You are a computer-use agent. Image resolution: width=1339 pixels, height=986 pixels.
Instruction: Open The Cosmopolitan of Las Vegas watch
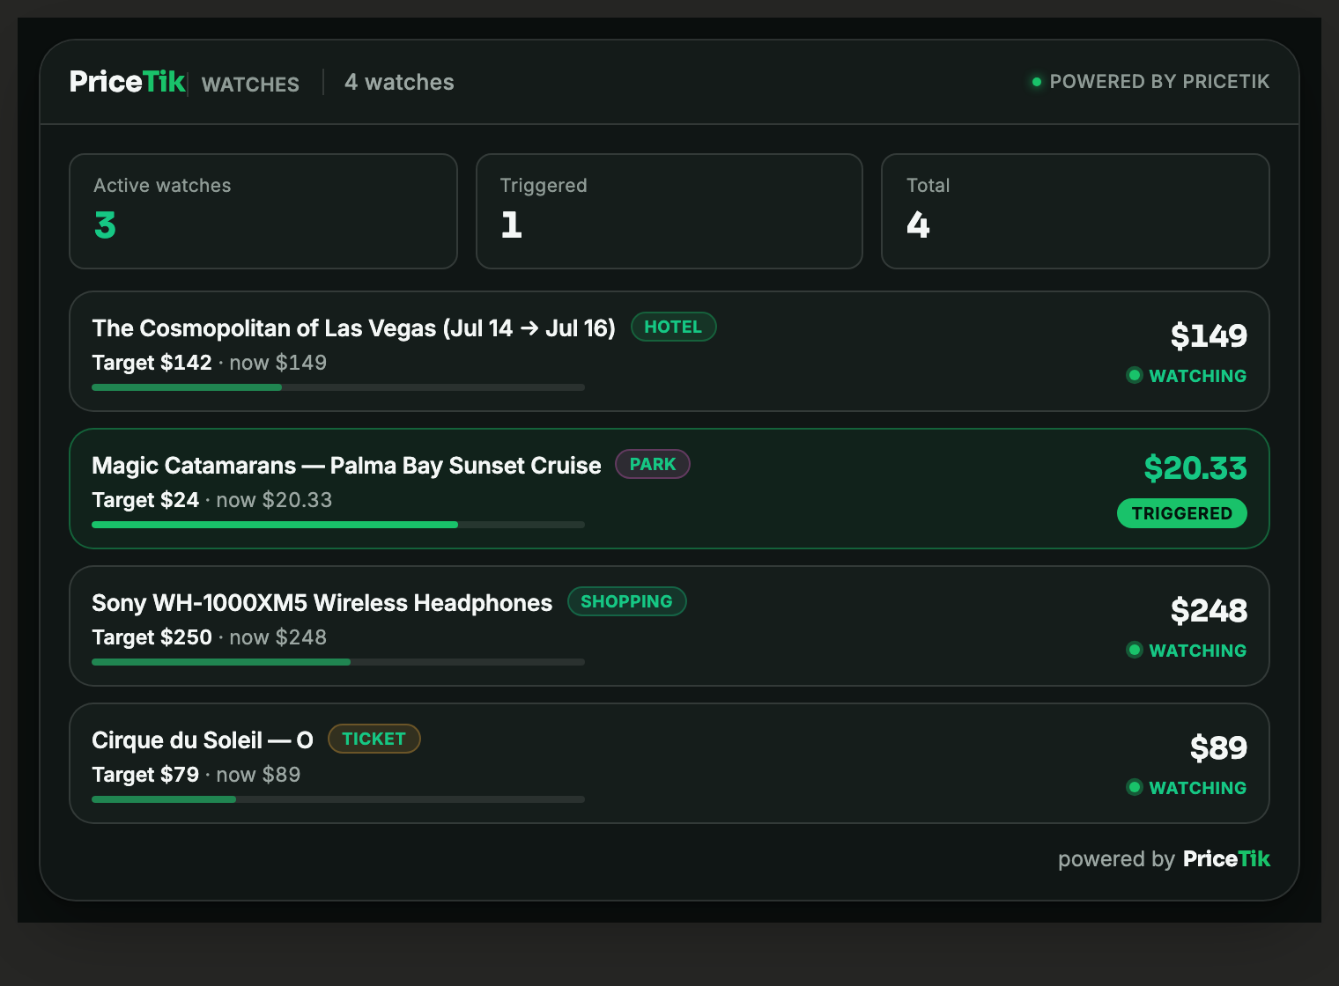[x=669, y=351]
